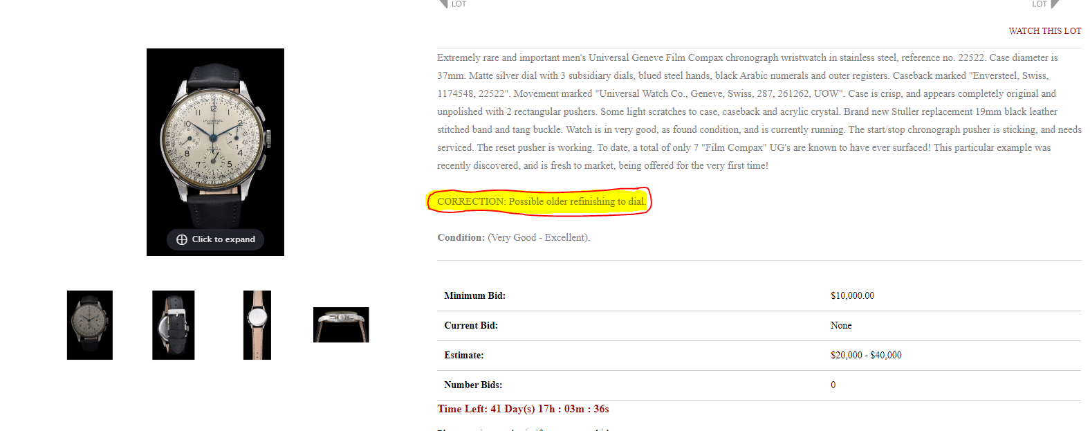
Task: Click the 'Click to expand' button
Action: [215, 239]
